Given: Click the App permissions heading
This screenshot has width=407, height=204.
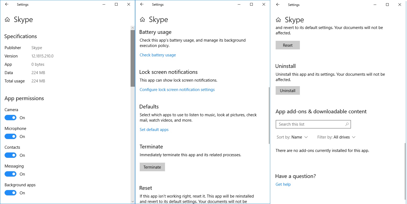Looking at the screenshot, I should tap(24, 99).
